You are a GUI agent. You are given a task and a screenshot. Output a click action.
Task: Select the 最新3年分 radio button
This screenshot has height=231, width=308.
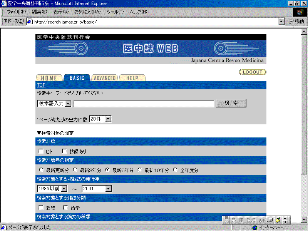coord(75,170)
